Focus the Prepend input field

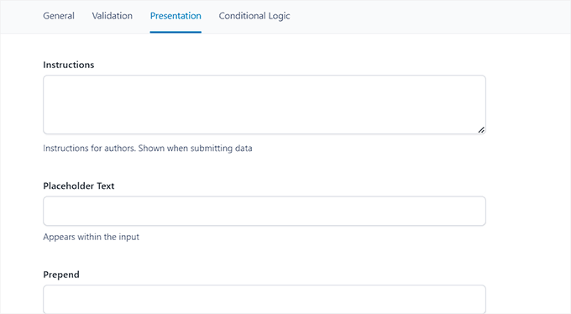[265, 299]
